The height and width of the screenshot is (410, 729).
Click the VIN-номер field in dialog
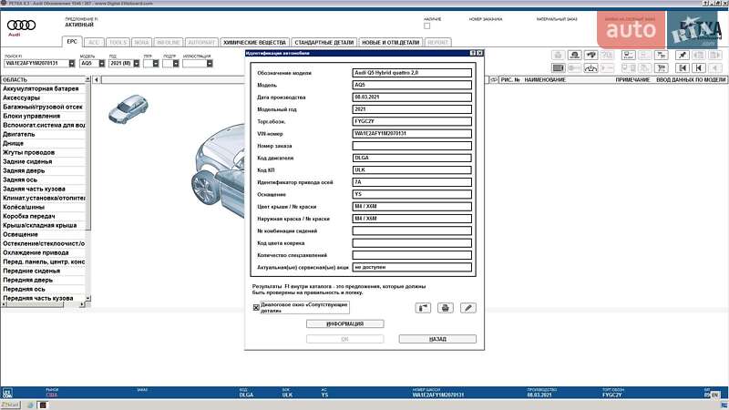[412, 133]
